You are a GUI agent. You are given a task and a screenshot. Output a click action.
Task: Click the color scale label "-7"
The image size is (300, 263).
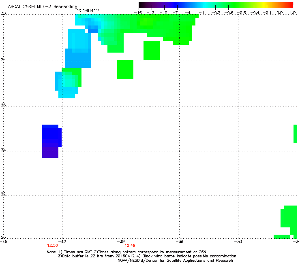(x=176, y=13)
